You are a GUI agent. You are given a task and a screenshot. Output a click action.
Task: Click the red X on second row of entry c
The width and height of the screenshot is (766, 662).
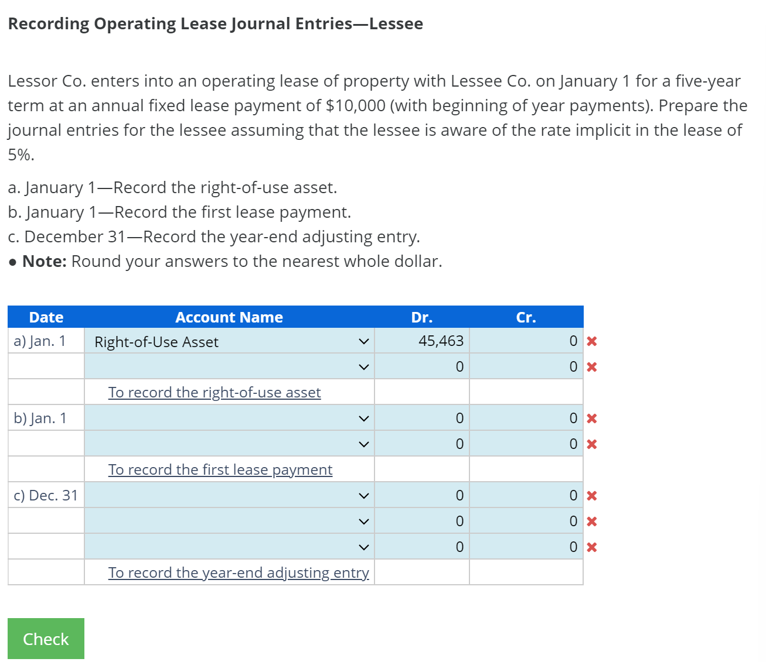coord(592,521)
